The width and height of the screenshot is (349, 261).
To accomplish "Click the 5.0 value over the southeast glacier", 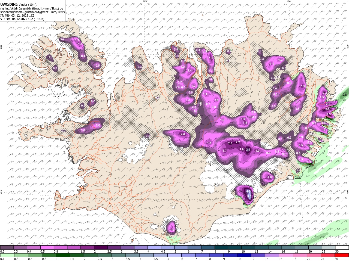I will (x=249, y=196).
